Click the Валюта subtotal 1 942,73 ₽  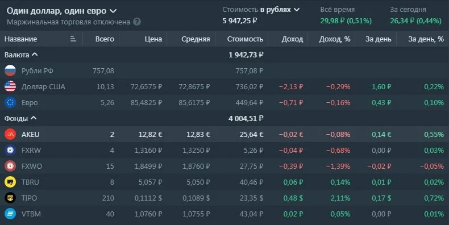(246, 55)
